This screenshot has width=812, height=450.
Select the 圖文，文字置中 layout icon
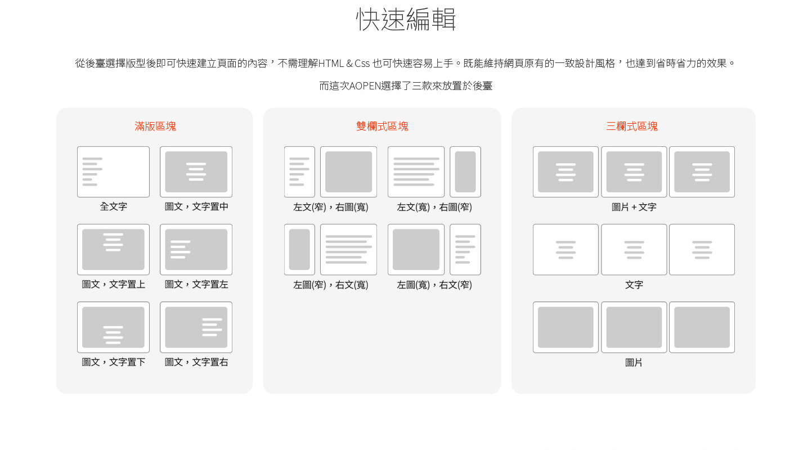[196, 172]
